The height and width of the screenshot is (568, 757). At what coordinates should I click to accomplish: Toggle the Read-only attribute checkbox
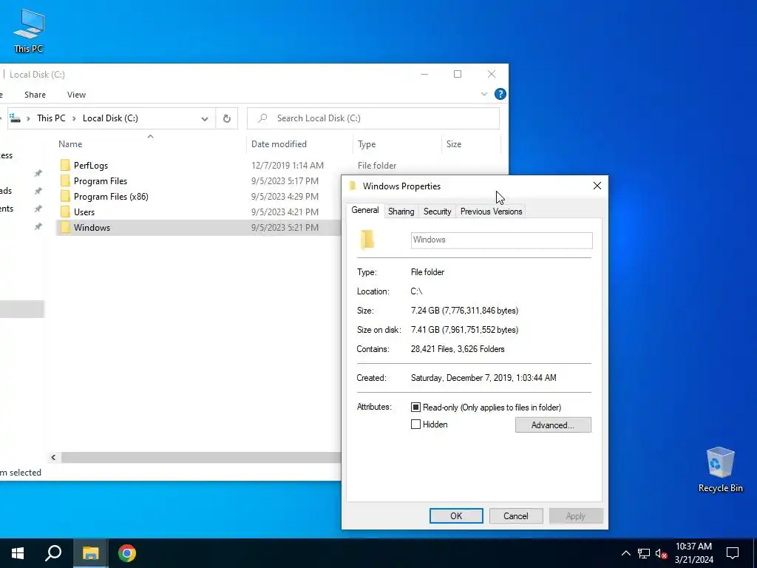pos(415,408)
